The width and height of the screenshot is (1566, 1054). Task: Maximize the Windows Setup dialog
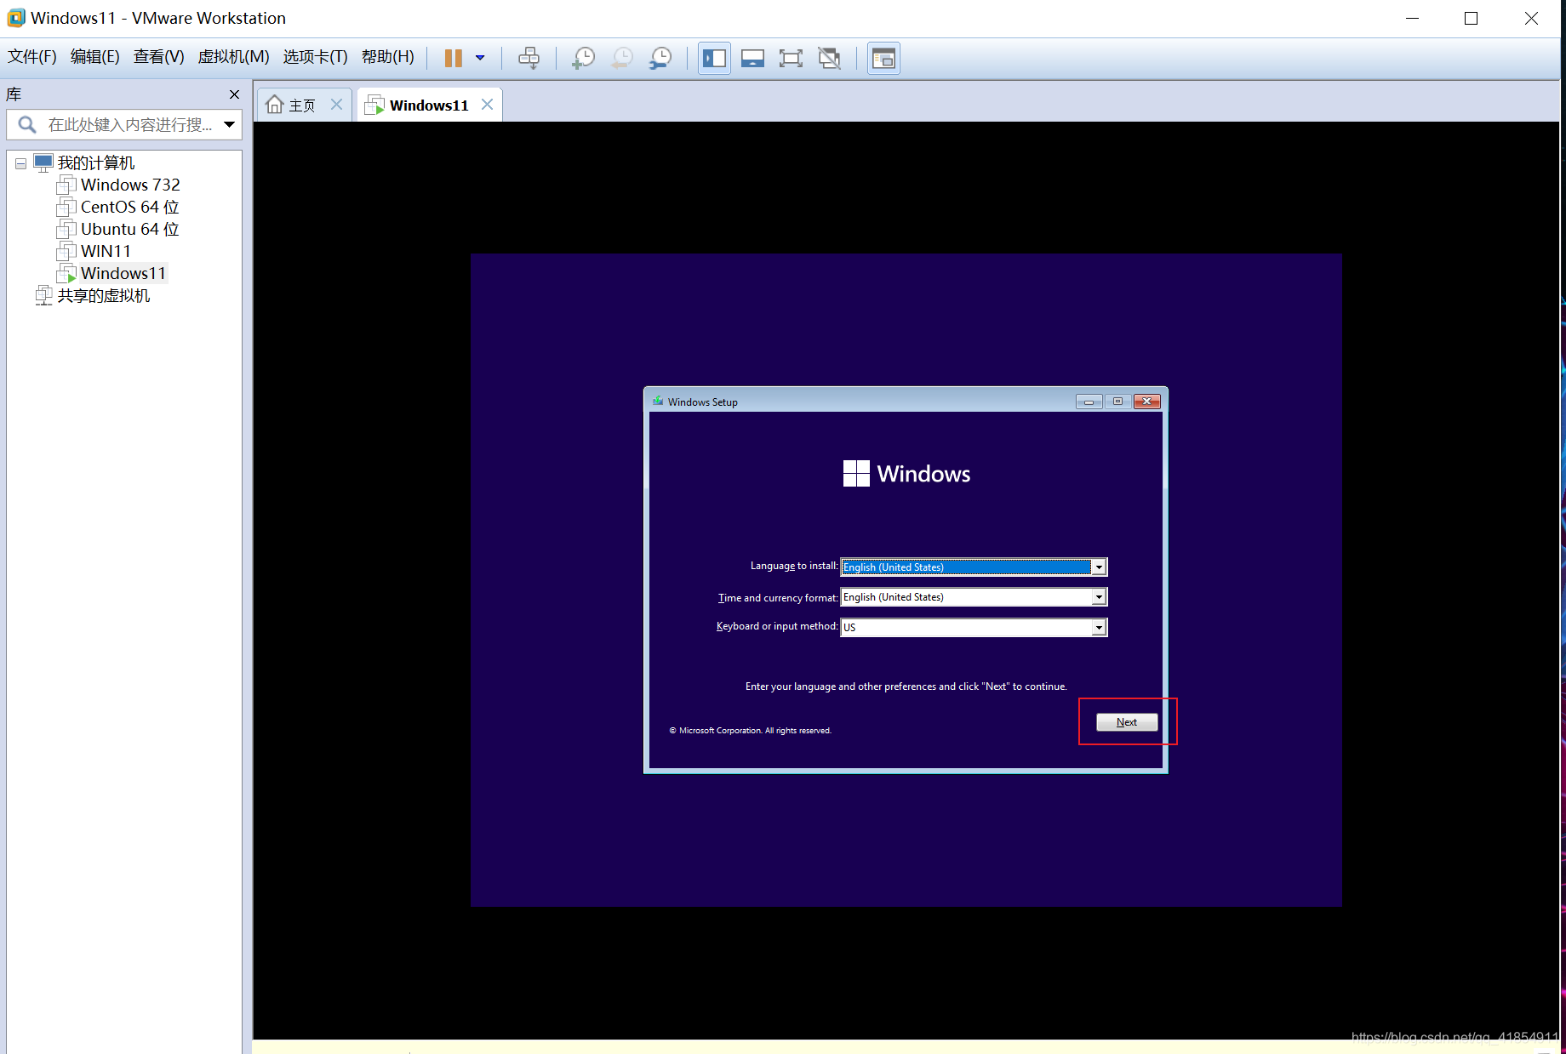[1117, 402]
